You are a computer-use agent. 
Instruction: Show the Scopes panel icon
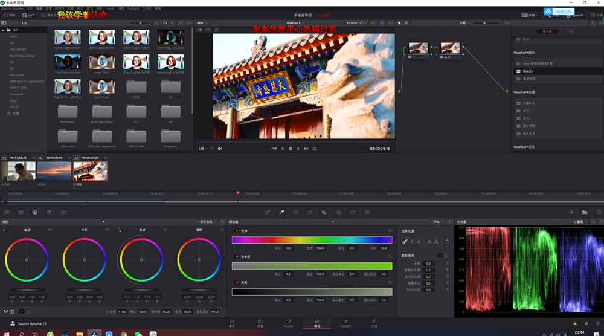585,212
